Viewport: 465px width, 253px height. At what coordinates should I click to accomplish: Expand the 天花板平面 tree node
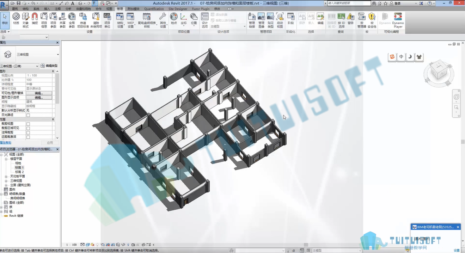click(6, 176)
